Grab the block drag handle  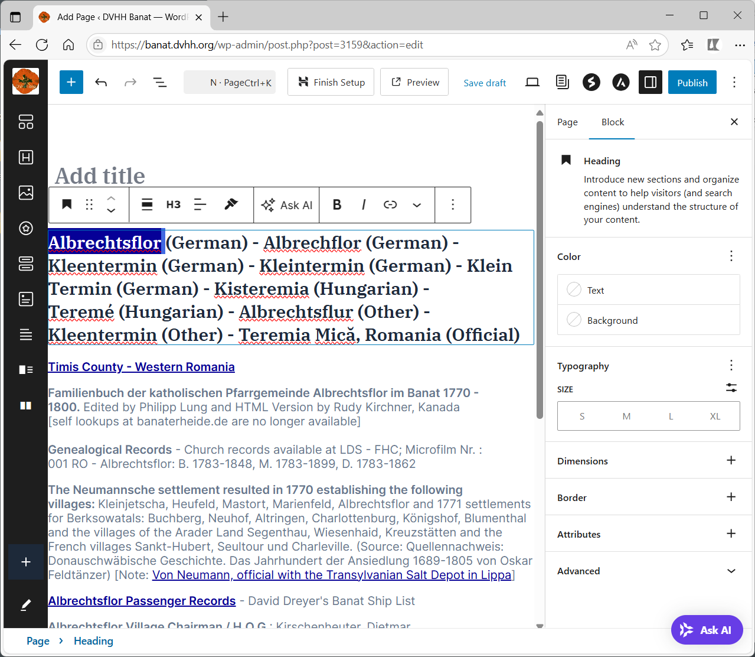89,204
